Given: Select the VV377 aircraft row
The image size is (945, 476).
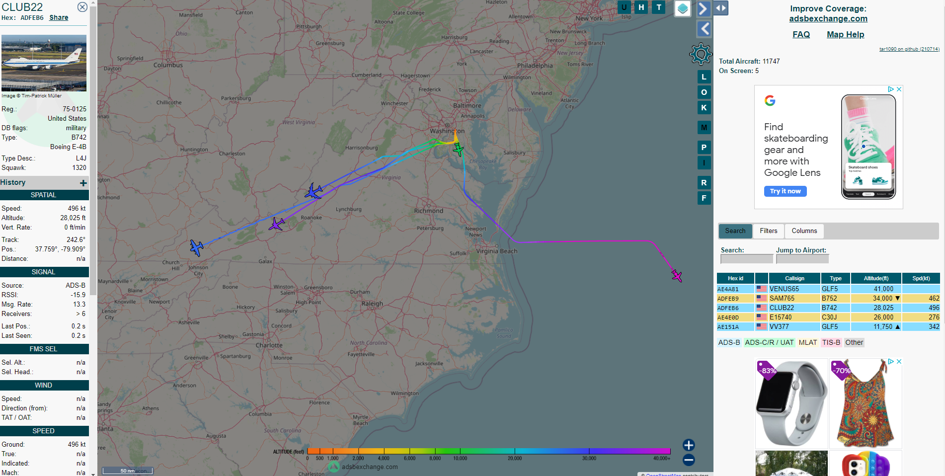Looking at the screenshot, I should point(828,326).
